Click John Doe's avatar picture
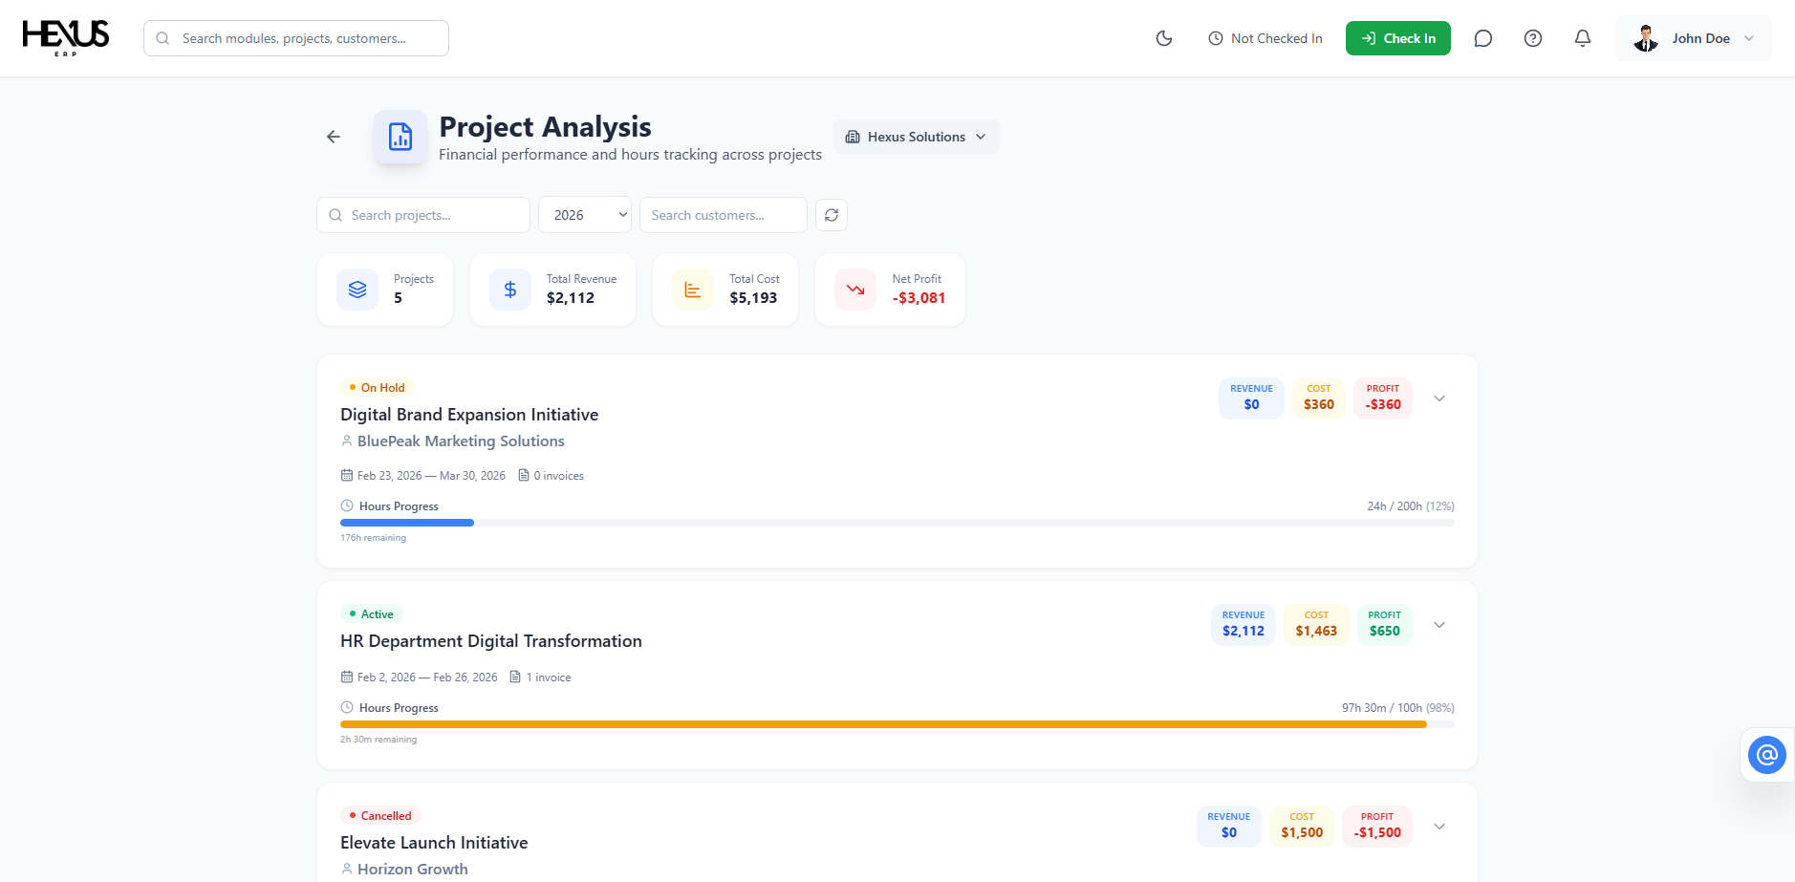1795x882 pixels. point(1646,38)
